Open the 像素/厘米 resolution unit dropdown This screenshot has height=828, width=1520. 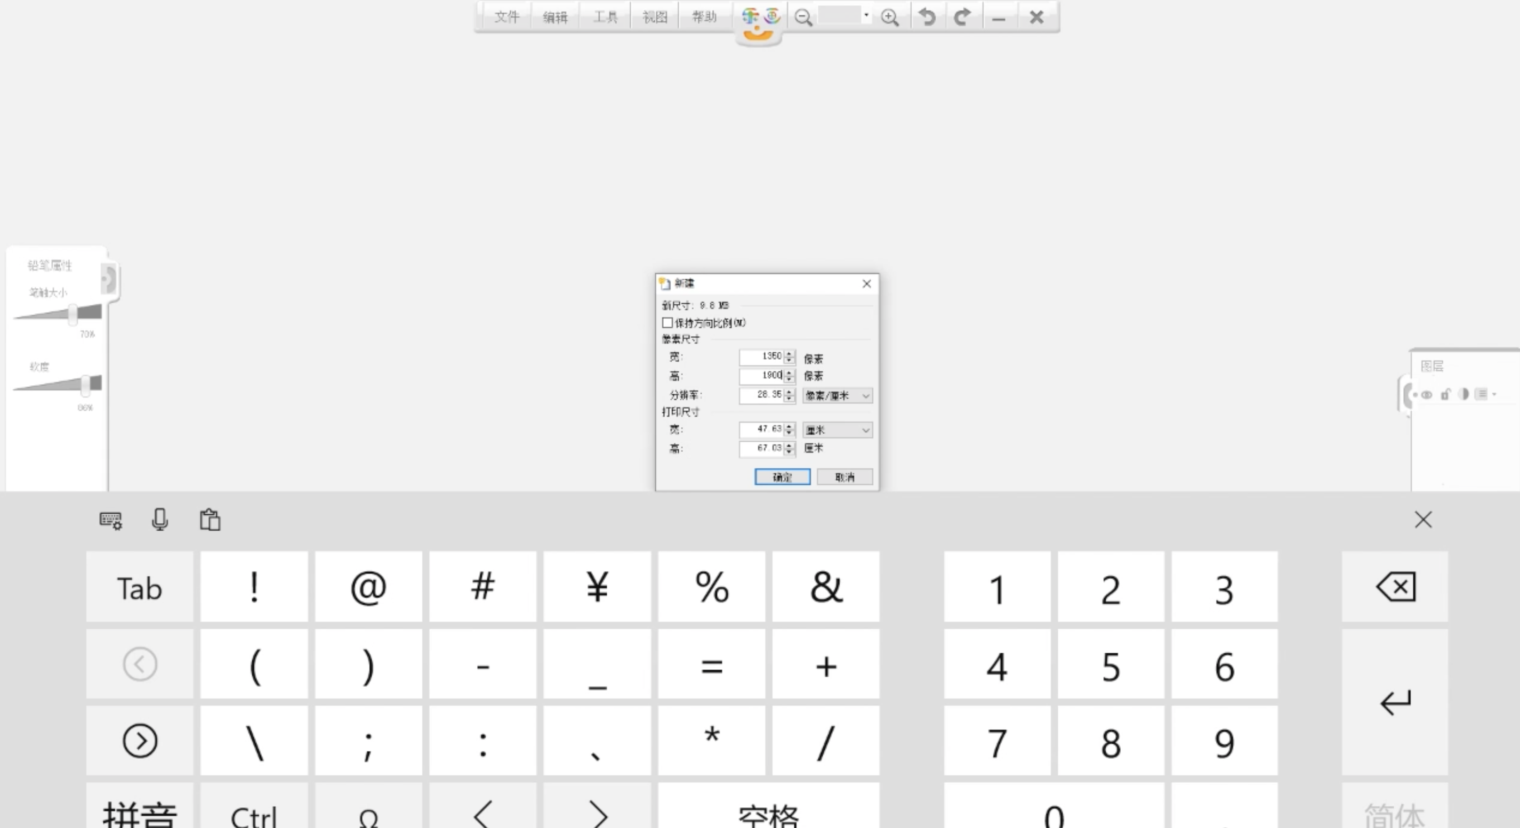(837, 396)
